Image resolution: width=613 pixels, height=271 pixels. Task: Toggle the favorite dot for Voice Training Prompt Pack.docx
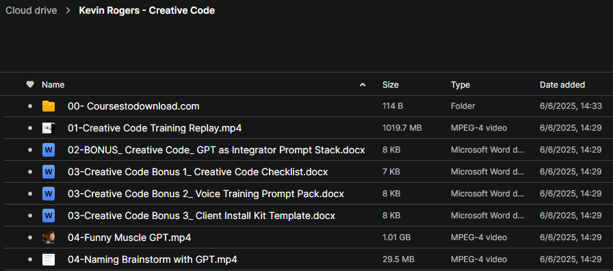(x=30, y=194)
